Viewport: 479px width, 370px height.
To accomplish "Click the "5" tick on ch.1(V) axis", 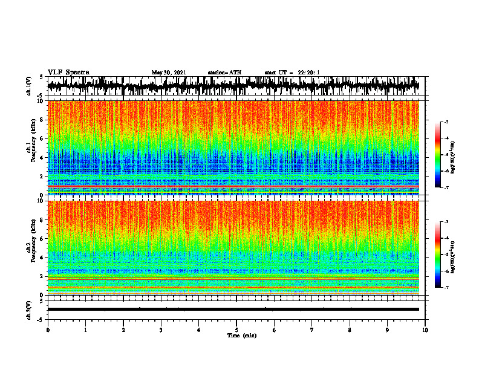I will (x=42, y=77).
